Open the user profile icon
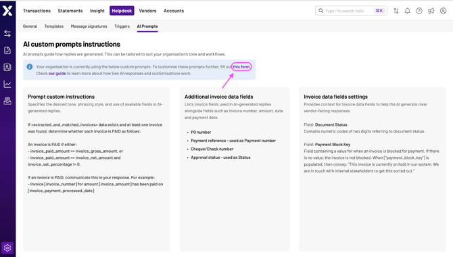Image resolution: width=453 pixels, height=257 pixels. [x=443, y=11]
